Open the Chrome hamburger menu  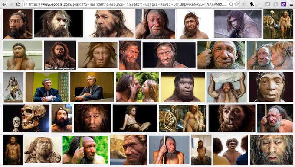point(291,4)
